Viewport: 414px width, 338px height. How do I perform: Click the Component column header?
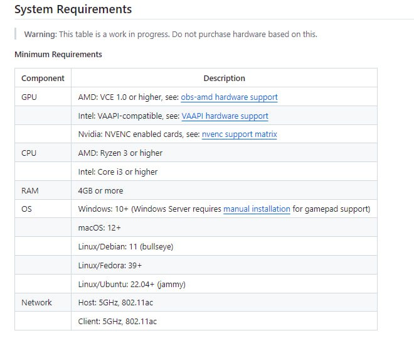43,79
